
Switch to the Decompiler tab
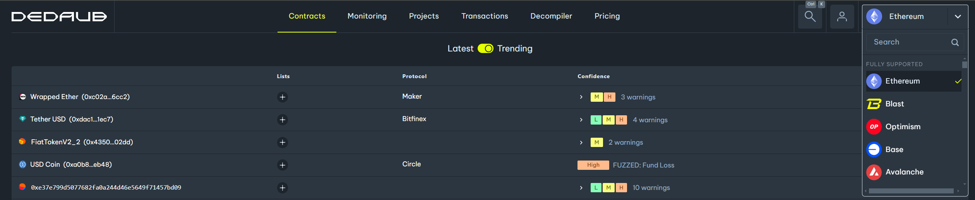point(551,16)
